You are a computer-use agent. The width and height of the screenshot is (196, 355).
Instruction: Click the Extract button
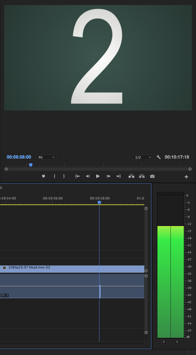(x=142, y=176)
